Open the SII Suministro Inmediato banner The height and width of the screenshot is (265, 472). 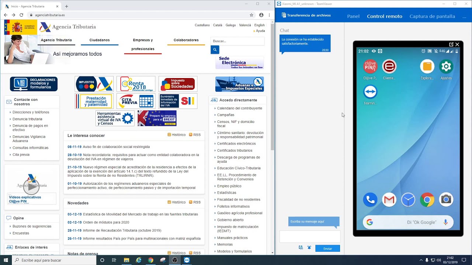click(x=178, y=101)
